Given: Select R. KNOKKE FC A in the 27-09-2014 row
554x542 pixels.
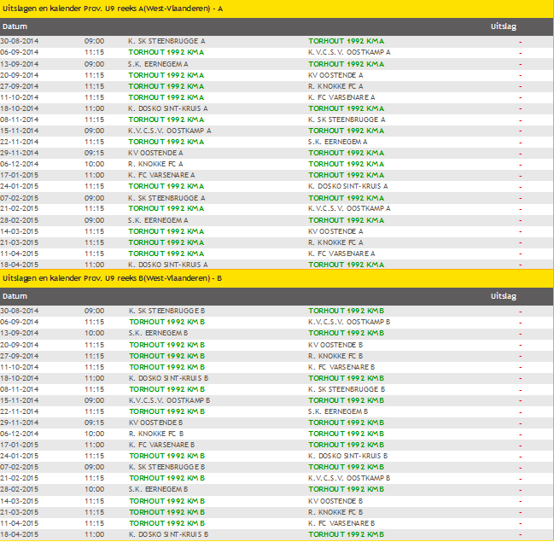Looking at the screenshot, I should coord(335,86).
